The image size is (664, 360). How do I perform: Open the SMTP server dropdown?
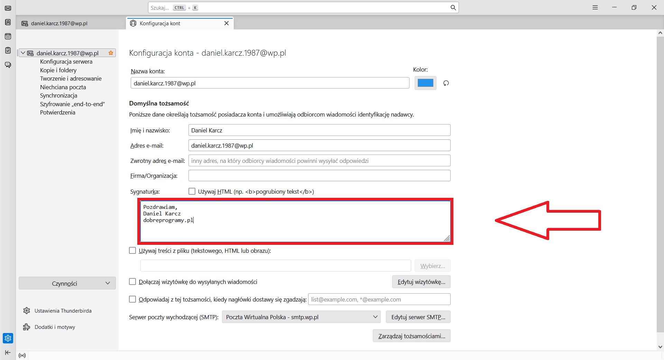coord(301,317)
